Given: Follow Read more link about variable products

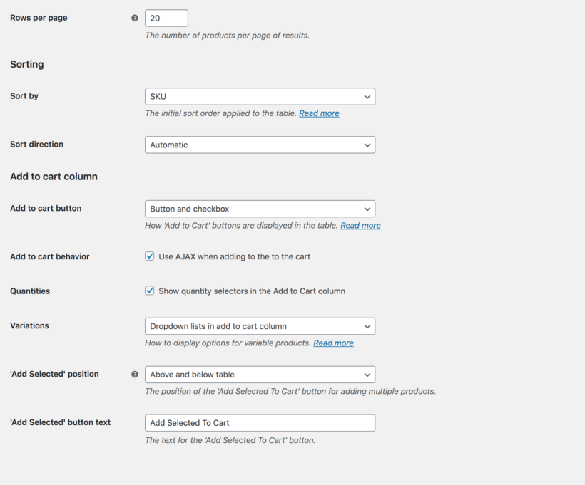Looking at the screenshot, I should [x=333, y=343].
